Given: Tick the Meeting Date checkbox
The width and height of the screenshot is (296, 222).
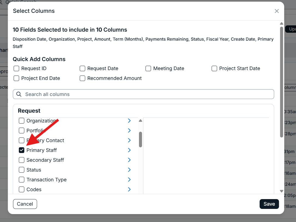Looking at the screenshot, I should coord(148,68).
